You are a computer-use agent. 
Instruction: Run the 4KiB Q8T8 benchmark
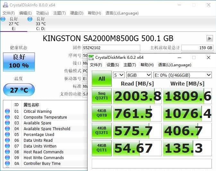point(102,113)
